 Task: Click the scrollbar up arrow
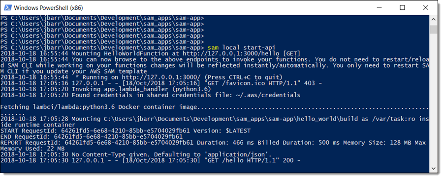tap(433, 19)
